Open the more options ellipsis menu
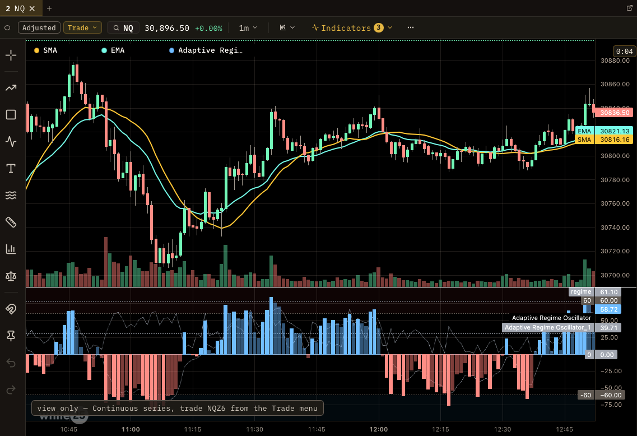 click(x=411, y=27)
